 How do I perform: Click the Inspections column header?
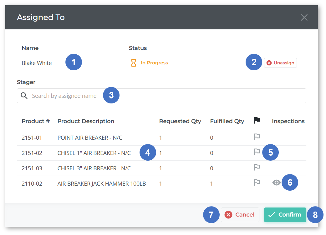(x=288, y=121)
